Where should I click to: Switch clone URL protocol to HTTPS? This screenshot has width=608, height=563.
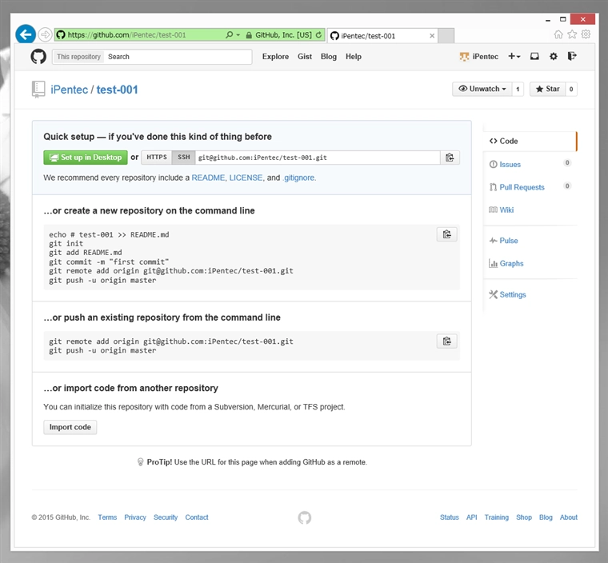157,158
